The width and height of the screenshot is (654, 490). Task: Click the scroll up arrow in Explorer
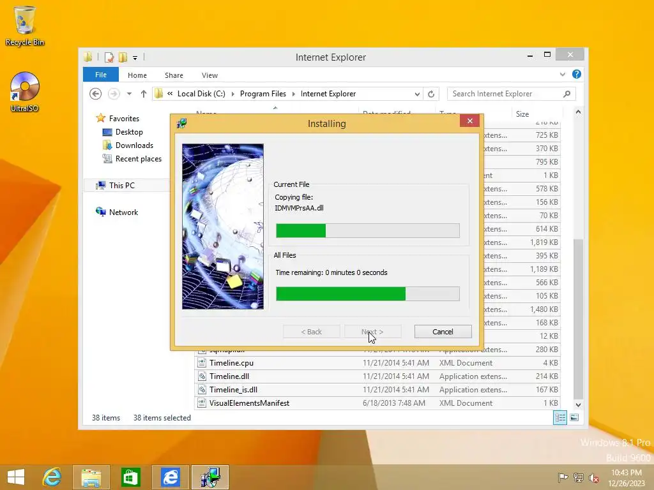click(x=578, y=112)
